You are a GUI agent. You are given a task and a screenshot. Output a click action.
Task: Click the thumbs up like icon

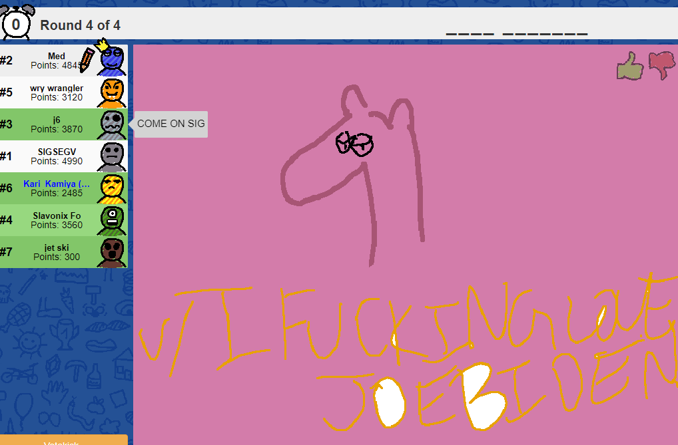630,66
